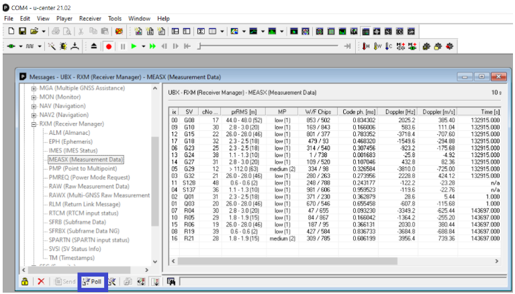Screen dimensions: 515x294
Task: Click the Coldstart thermometer C icon
Action: pyautogui.click(x=389, y=46)
